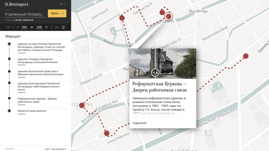Click the red marker near Kolomna label
The image size is (269, 151).
point(82,105)
